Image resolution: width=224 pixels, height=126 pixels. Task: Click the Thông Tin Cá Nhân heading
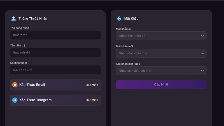[33, 18]
